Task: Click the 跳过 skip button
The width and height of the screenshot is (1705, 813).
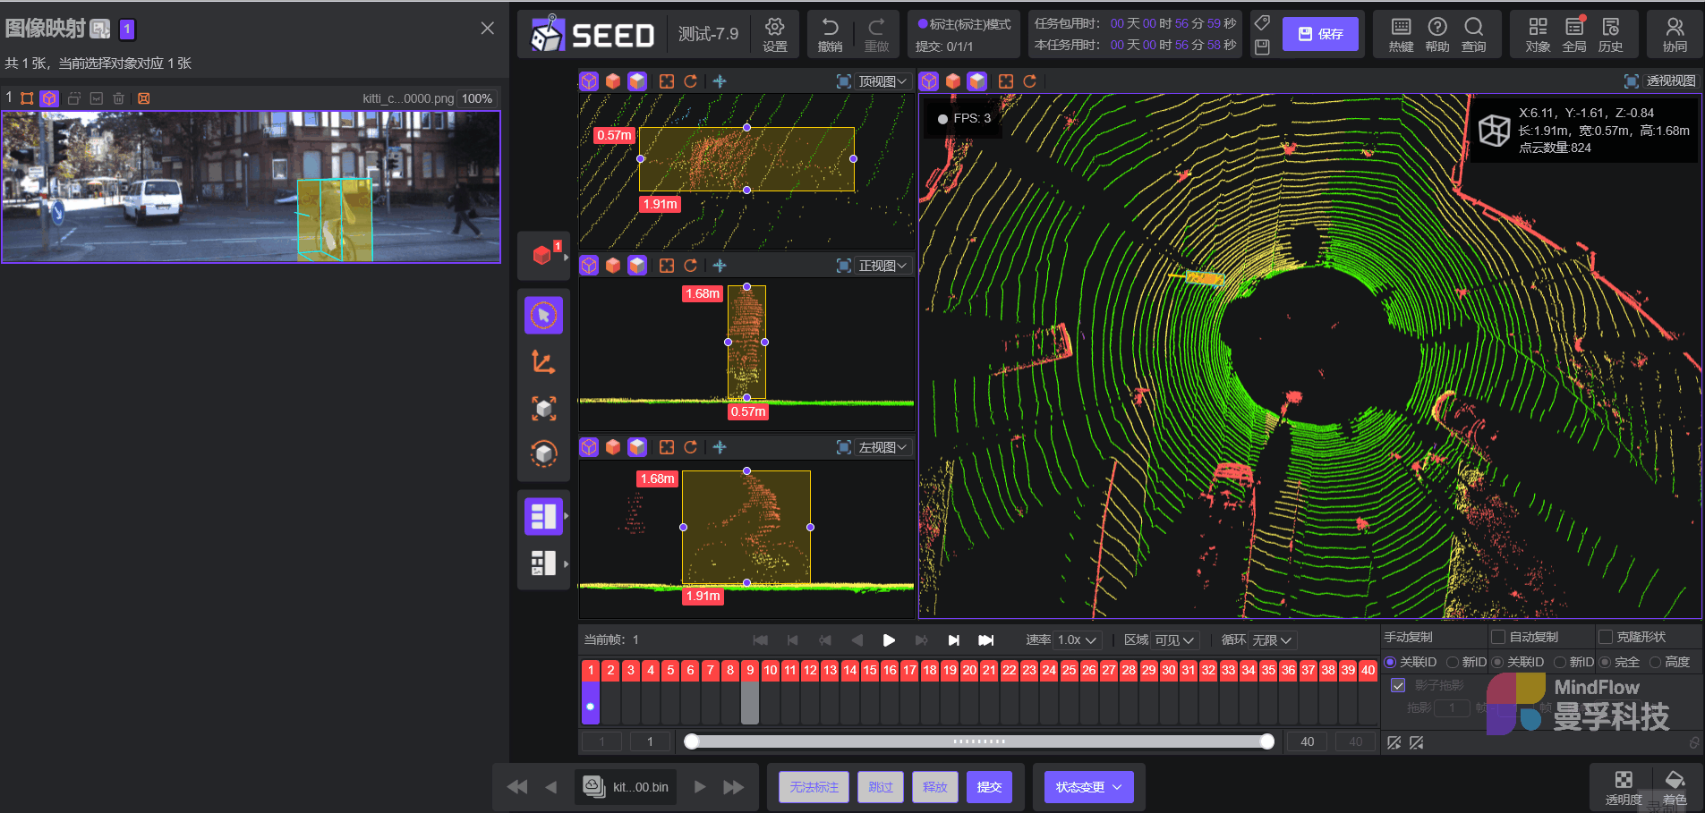Action: pos(881,787)
